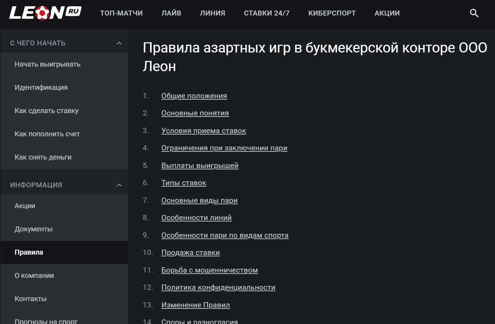The image size is (495, 324).
Task: Follow the 'Изменение Правил' link
Action: click(x=195, y=305)
